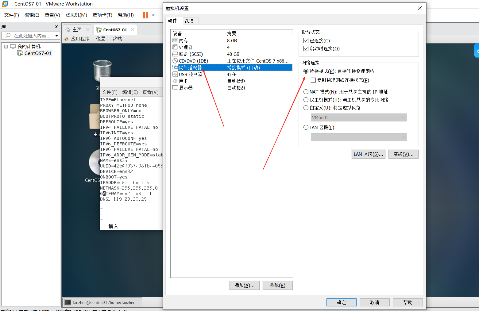This screenshot has width=479, height=311.
Task: Open the Help menu in VMware
Action: [126, 15]
